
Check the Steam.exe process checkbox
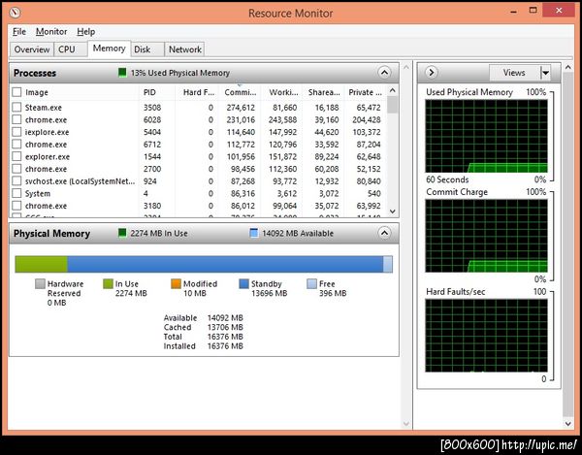click(16, 108)
